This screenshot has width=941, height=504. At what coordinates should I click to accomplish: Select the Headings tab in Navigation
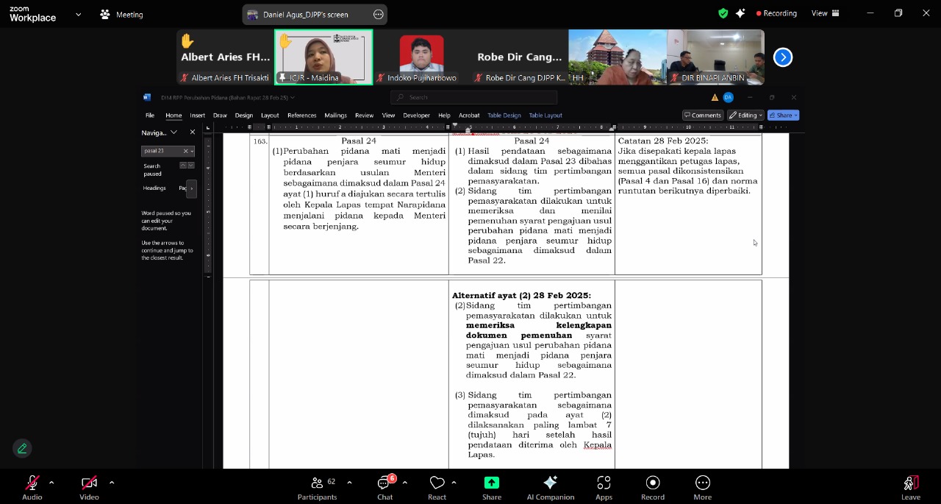pos(154,188)
